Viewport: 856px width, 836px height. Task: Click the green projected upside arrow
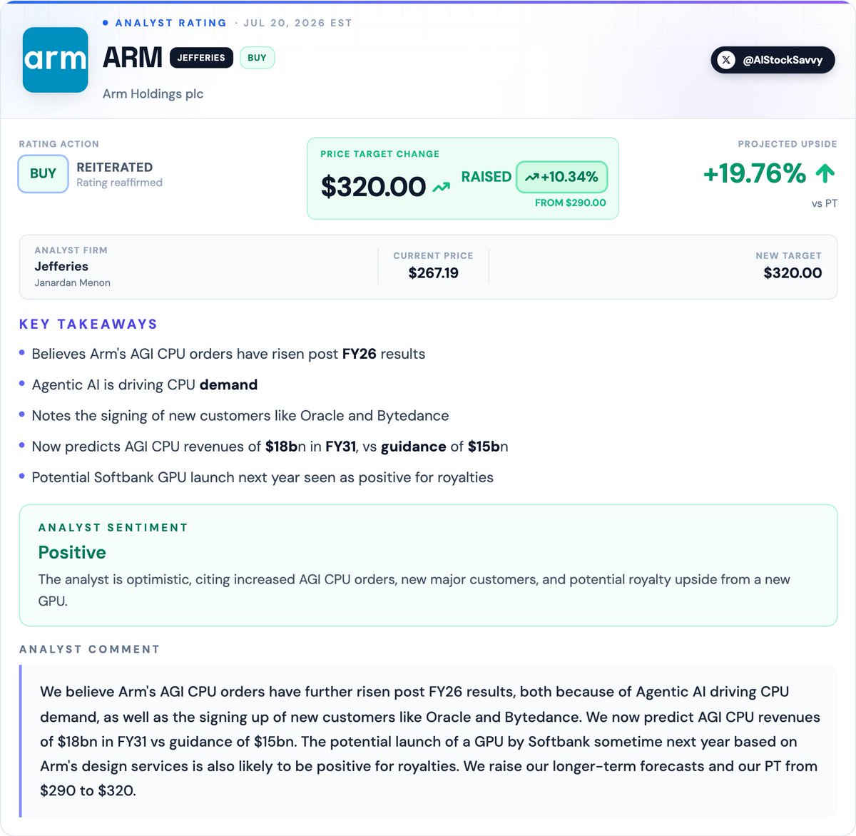[825, 173]
